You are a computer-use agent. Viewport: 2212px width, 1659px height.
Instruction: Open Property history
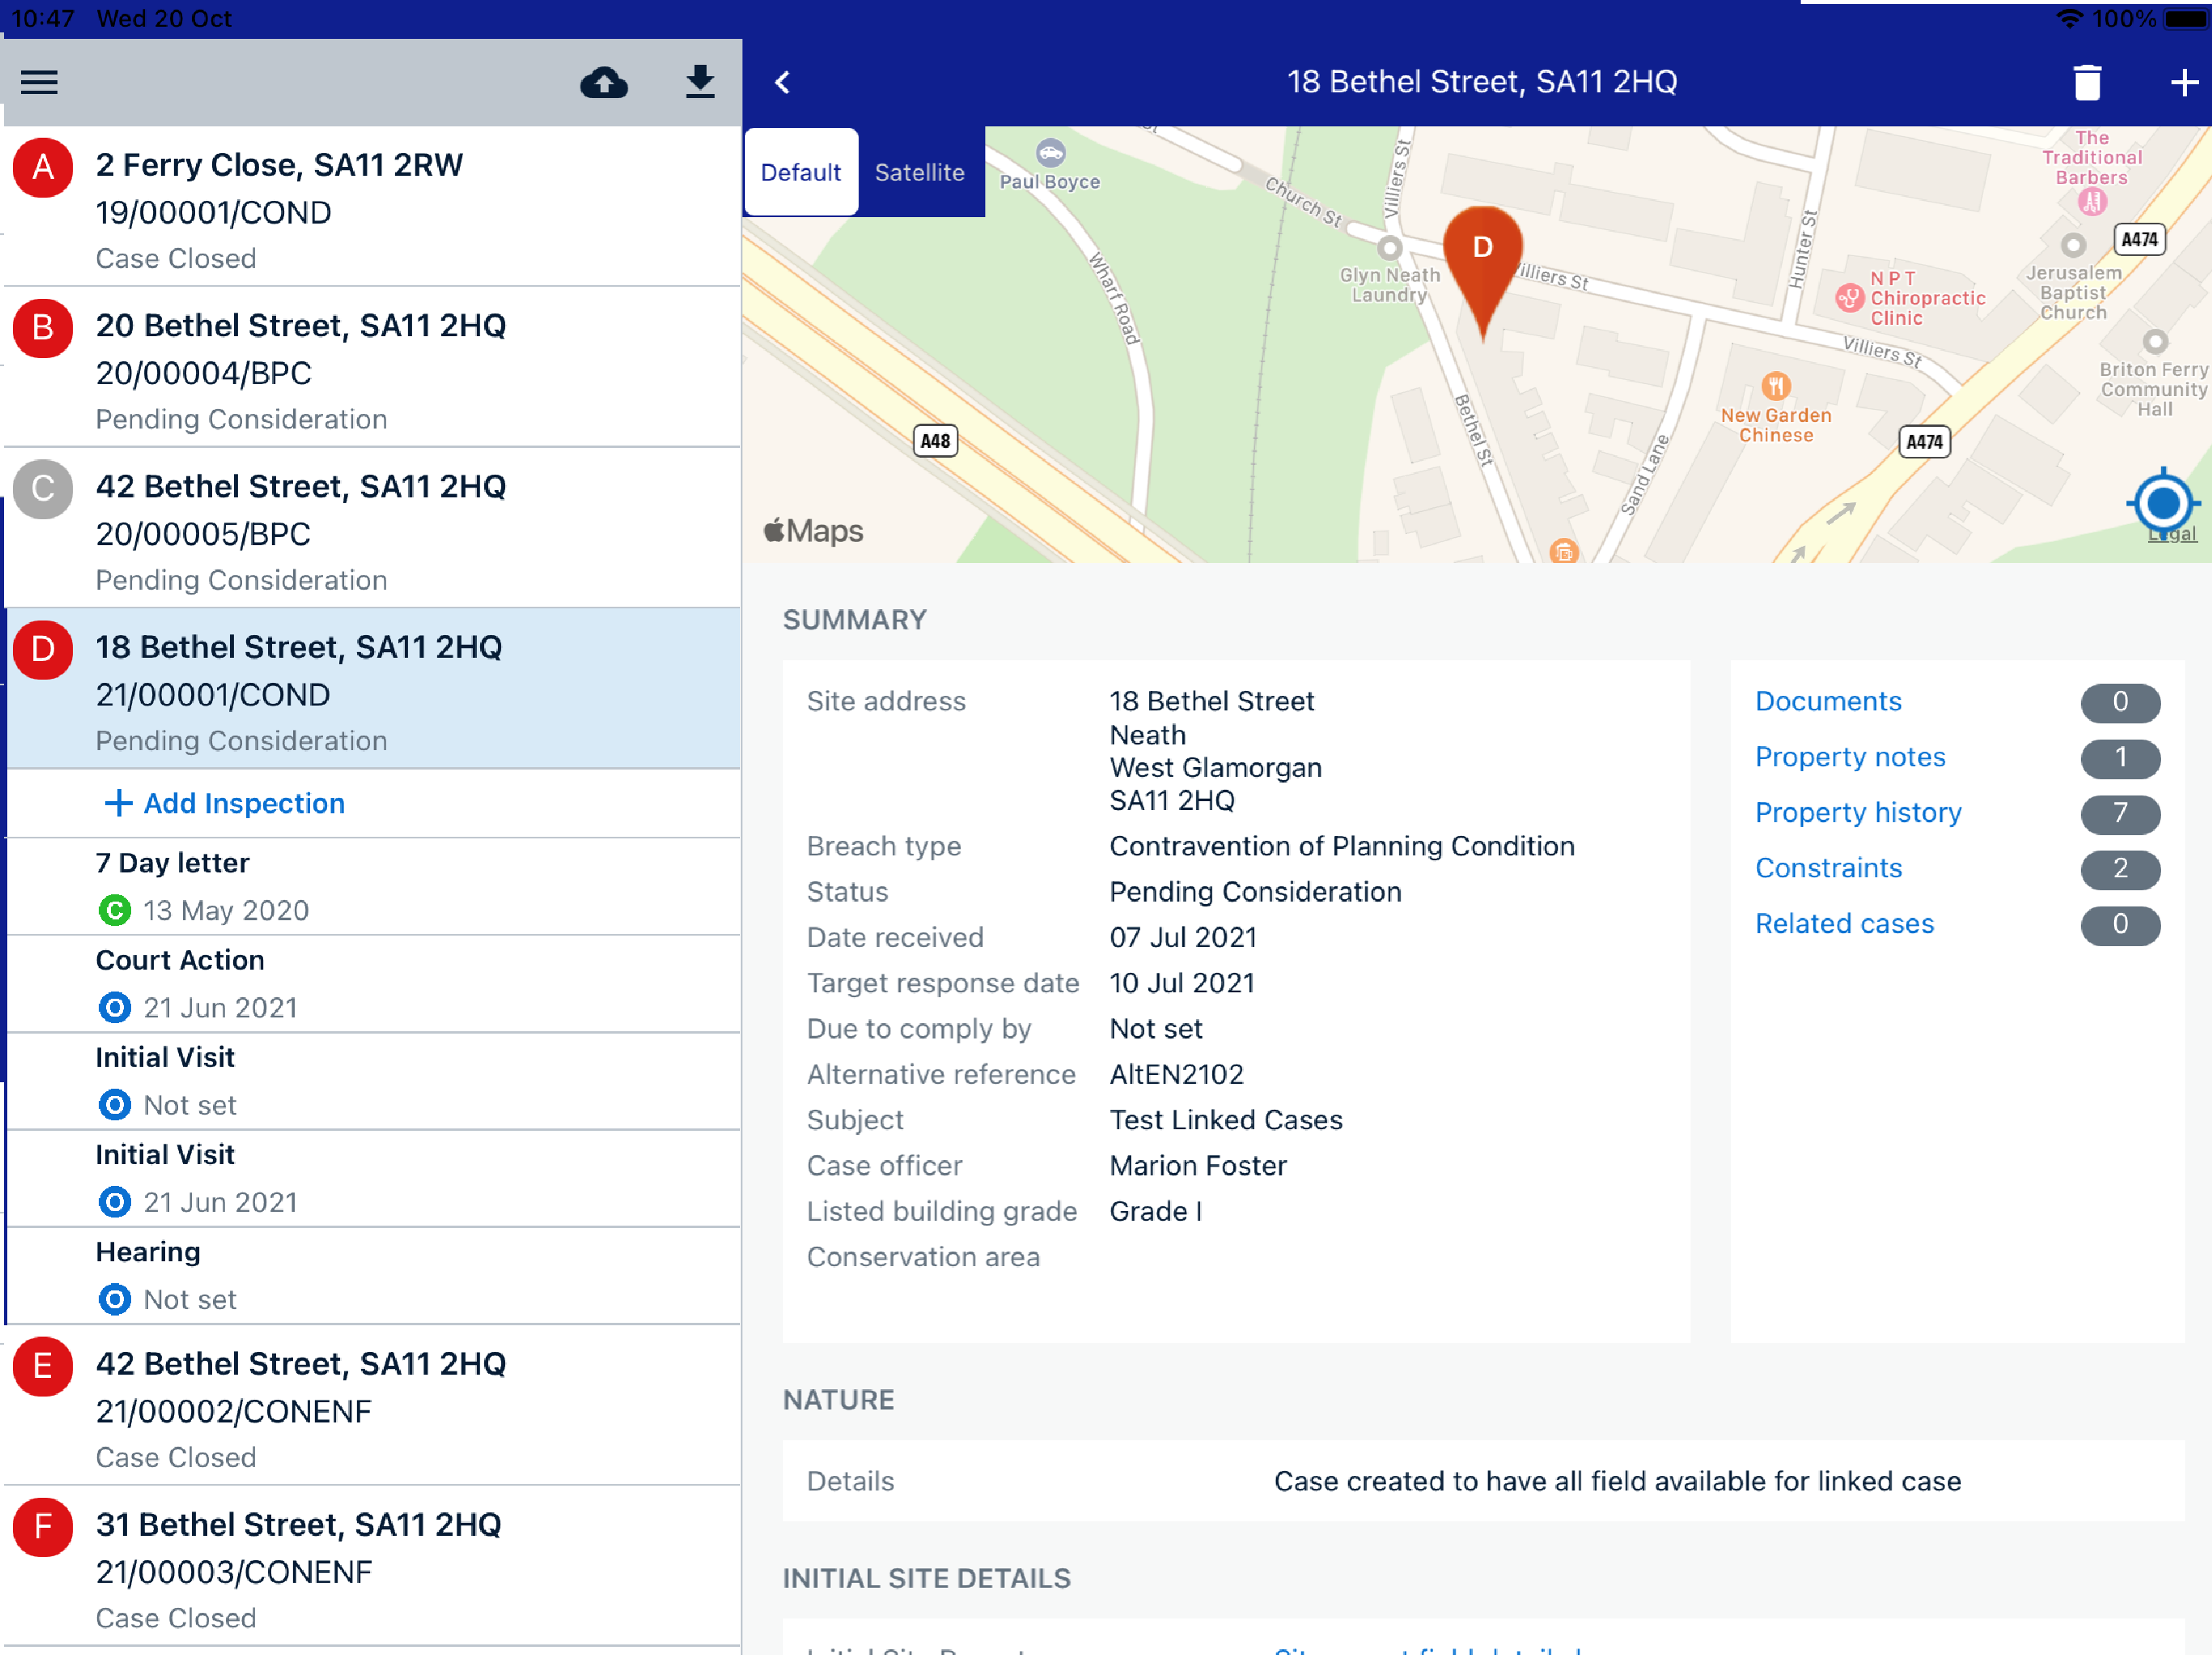click(1858, 812)
